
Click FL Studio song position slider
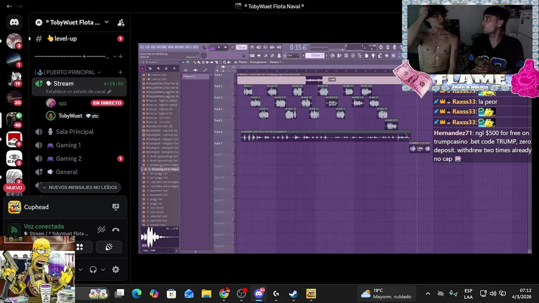point(228,56)
